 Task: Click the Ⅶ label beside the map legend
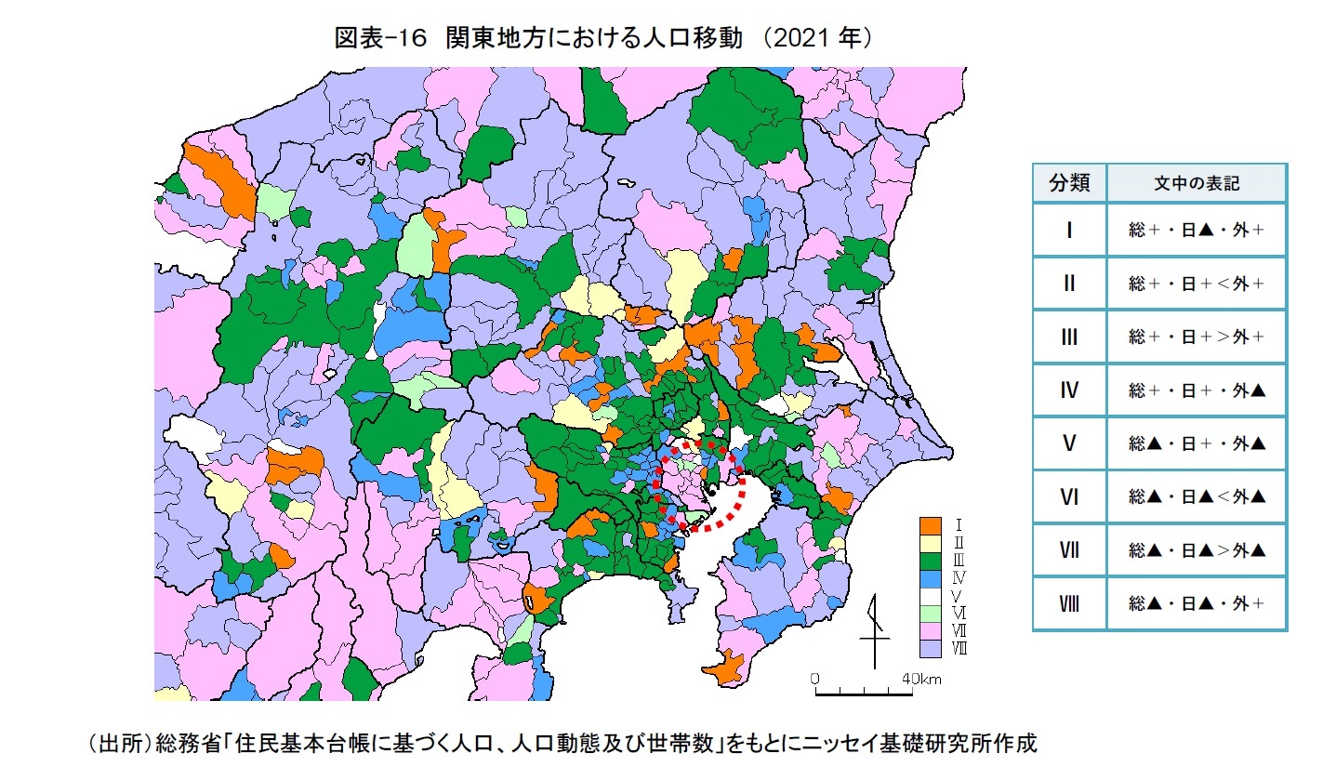(959, 631)
